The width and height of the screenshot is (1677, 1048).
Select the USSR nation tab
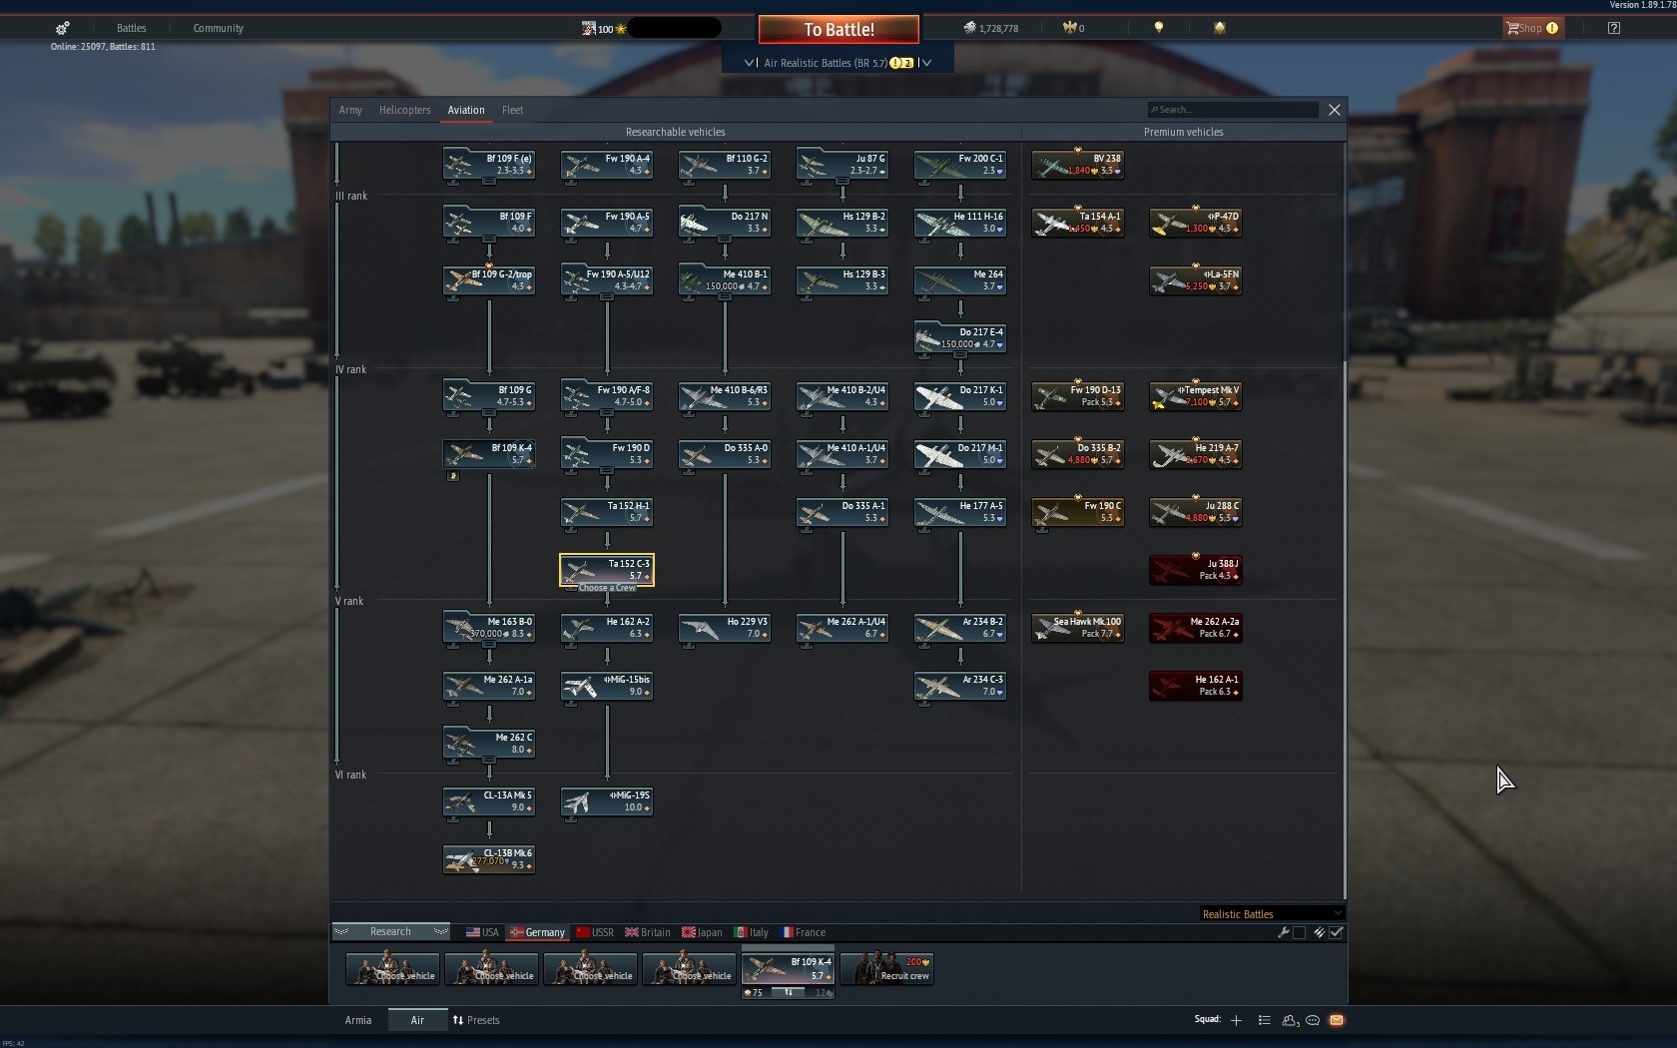click(594, 932)
